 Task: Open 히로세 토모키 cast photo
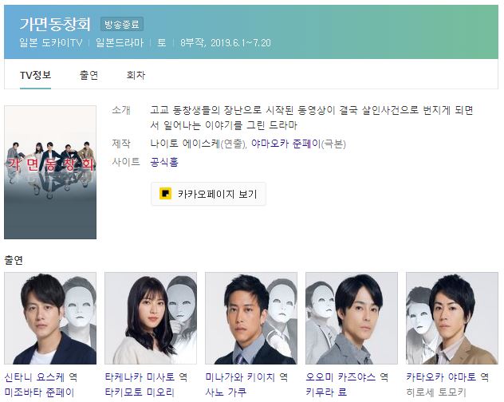click(x=452, y=318)
